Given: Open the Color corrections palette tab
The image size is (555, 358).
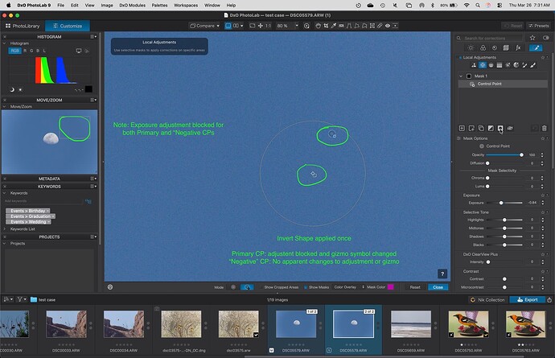Looking at the screenshot, I should coord(483,47).
